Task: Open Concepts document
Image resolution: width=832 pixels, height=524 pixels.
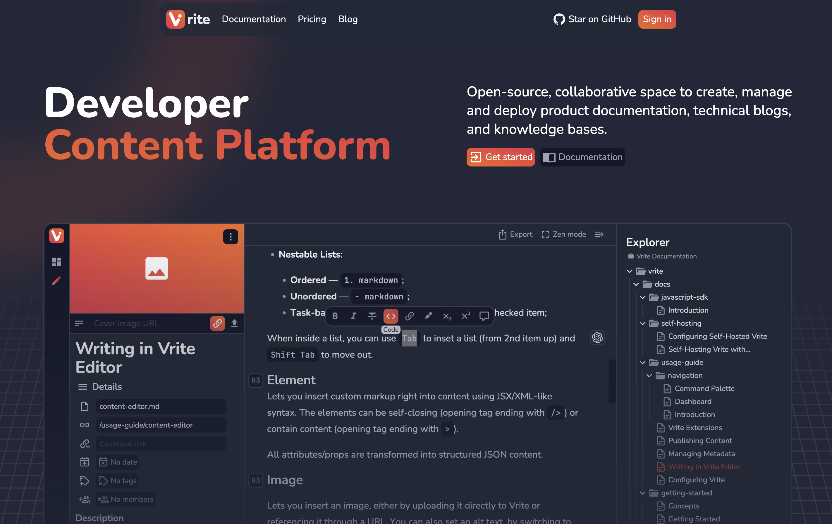Action: 678,506
